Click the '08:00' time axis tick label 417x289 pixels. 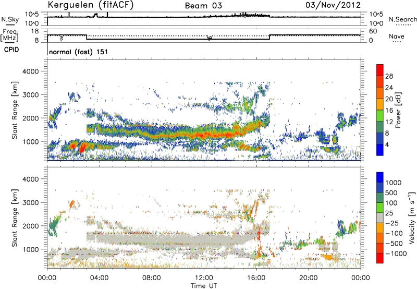(x=152, y=278)
